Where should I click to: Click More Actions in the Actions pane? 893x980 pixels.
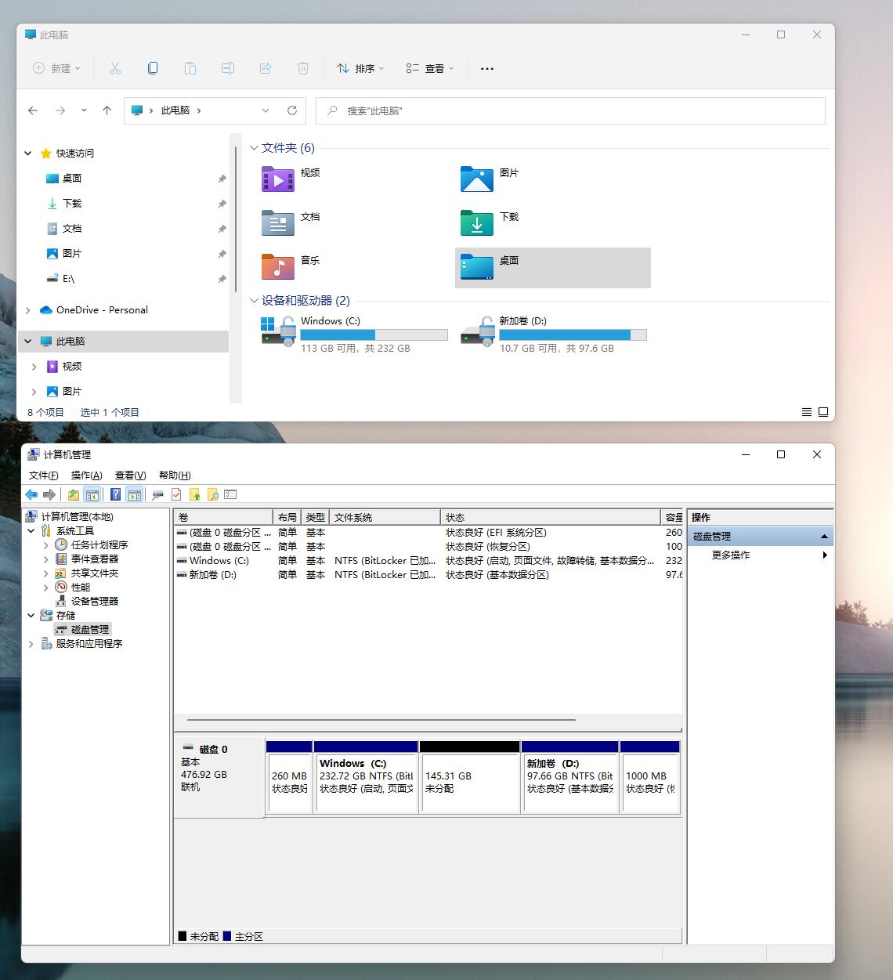731,555
